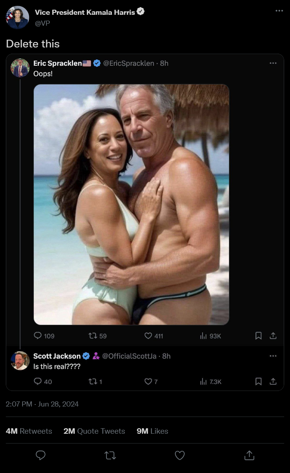Open the @EricSpracklen profile handle link
Screen dimensions: 290x473
(128, 63)
